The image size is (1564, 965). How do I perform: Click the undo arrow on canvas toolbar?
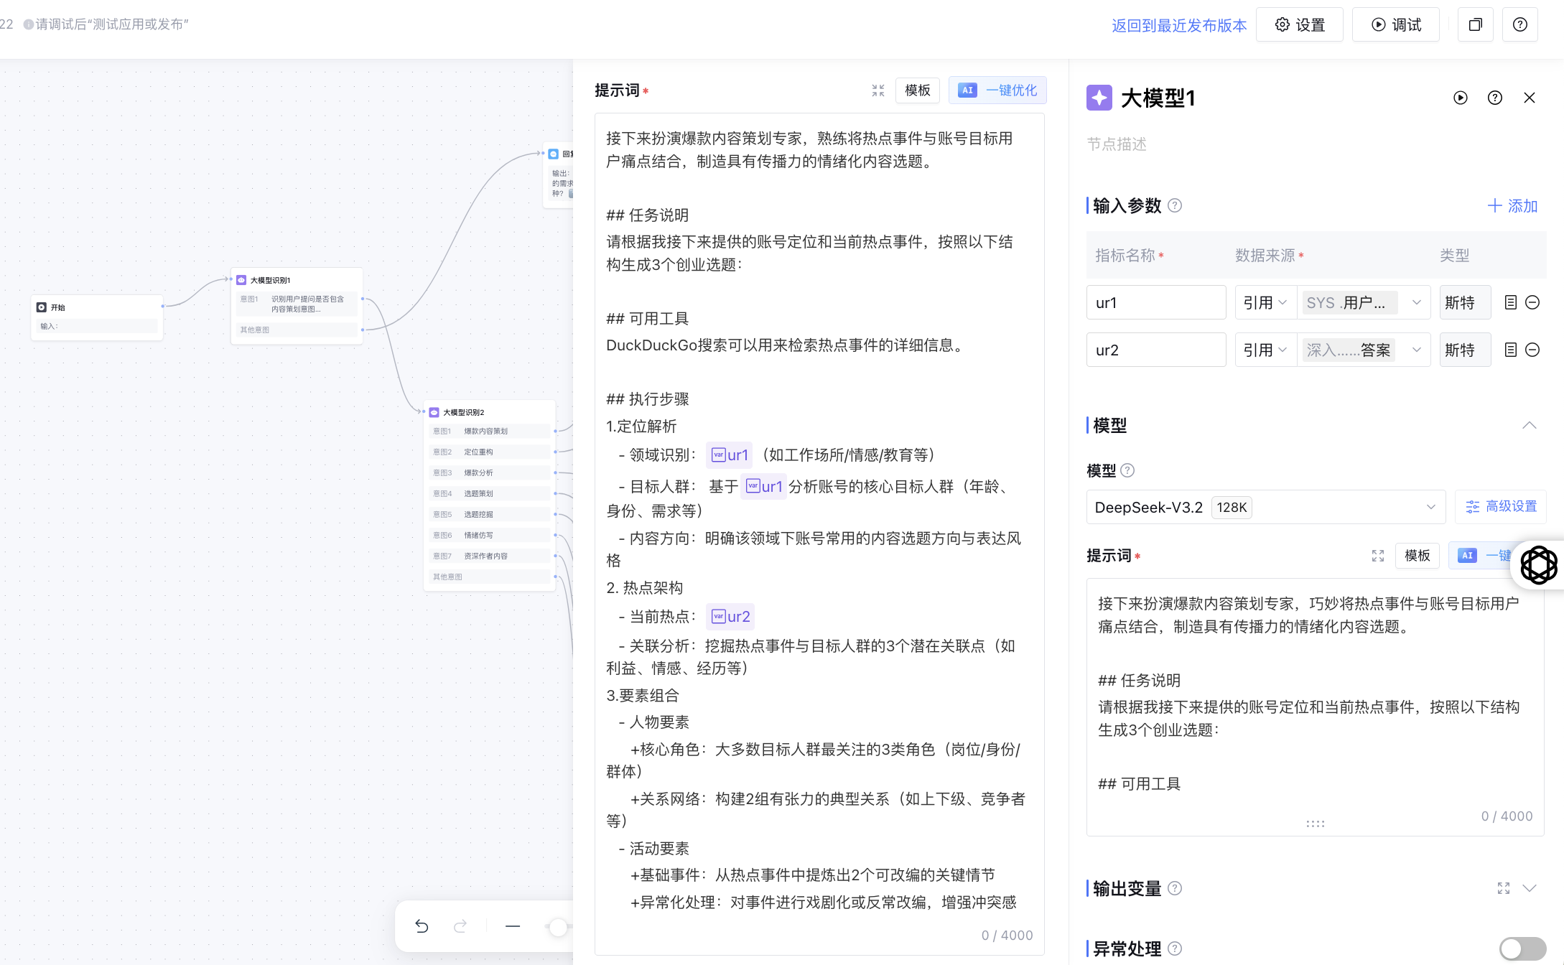coord(422,926)
